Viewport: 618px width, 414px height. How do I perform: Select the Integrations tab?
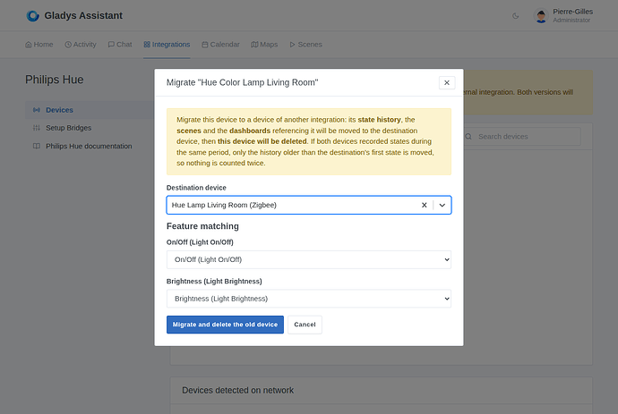point(167,45)
